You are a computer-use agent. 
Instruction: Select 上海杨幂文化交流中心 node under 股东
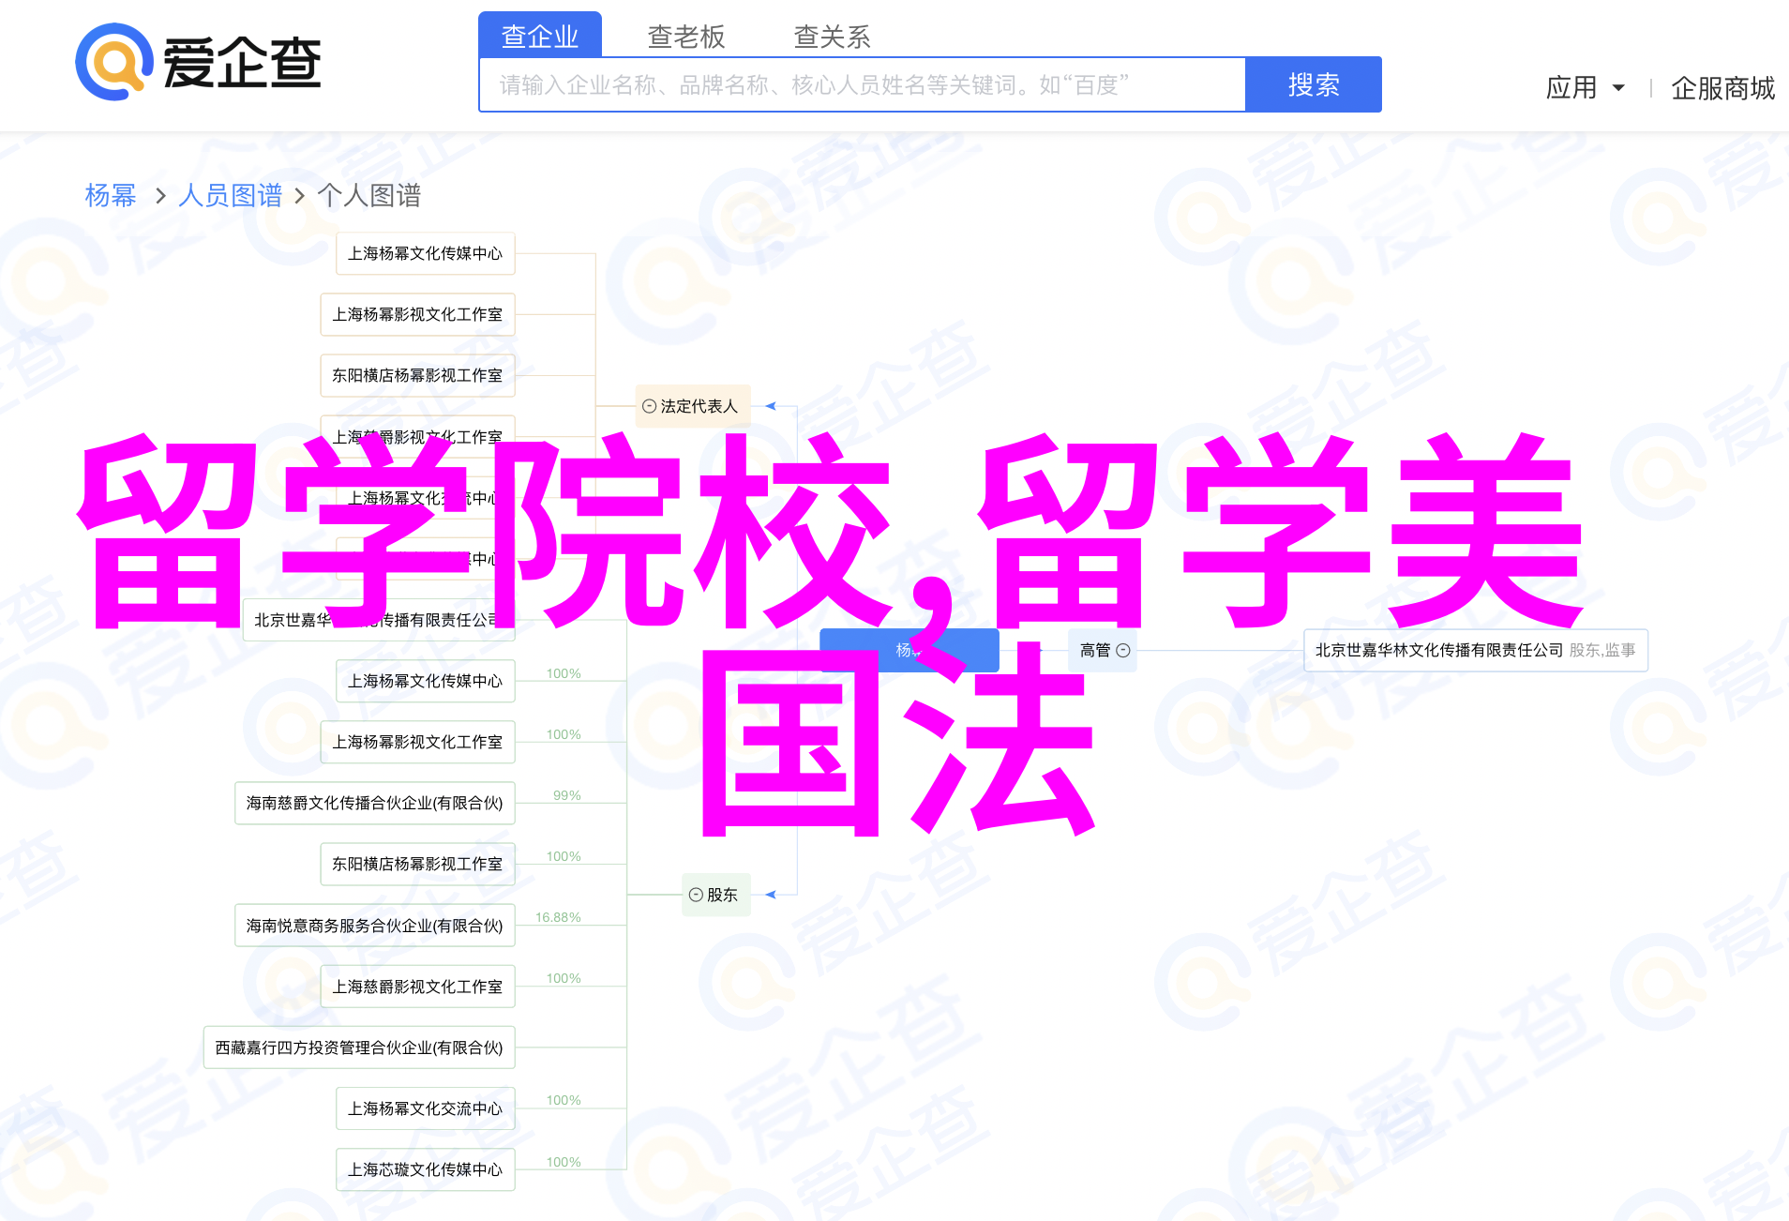(426, 1108)
